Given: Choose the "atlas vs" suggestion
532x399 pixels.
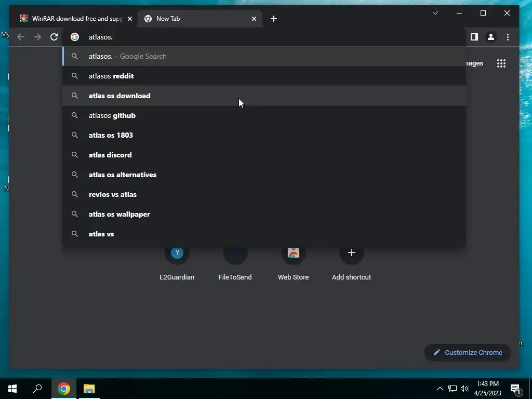Looking at the screenshot, I should pos(264,234).
